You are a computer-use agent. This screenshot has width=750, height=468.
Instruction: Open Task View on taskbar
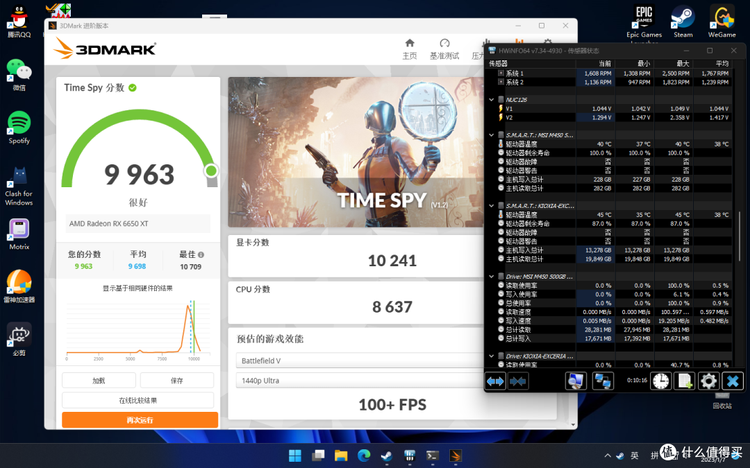pyautogui.click(x=318, y=456)
